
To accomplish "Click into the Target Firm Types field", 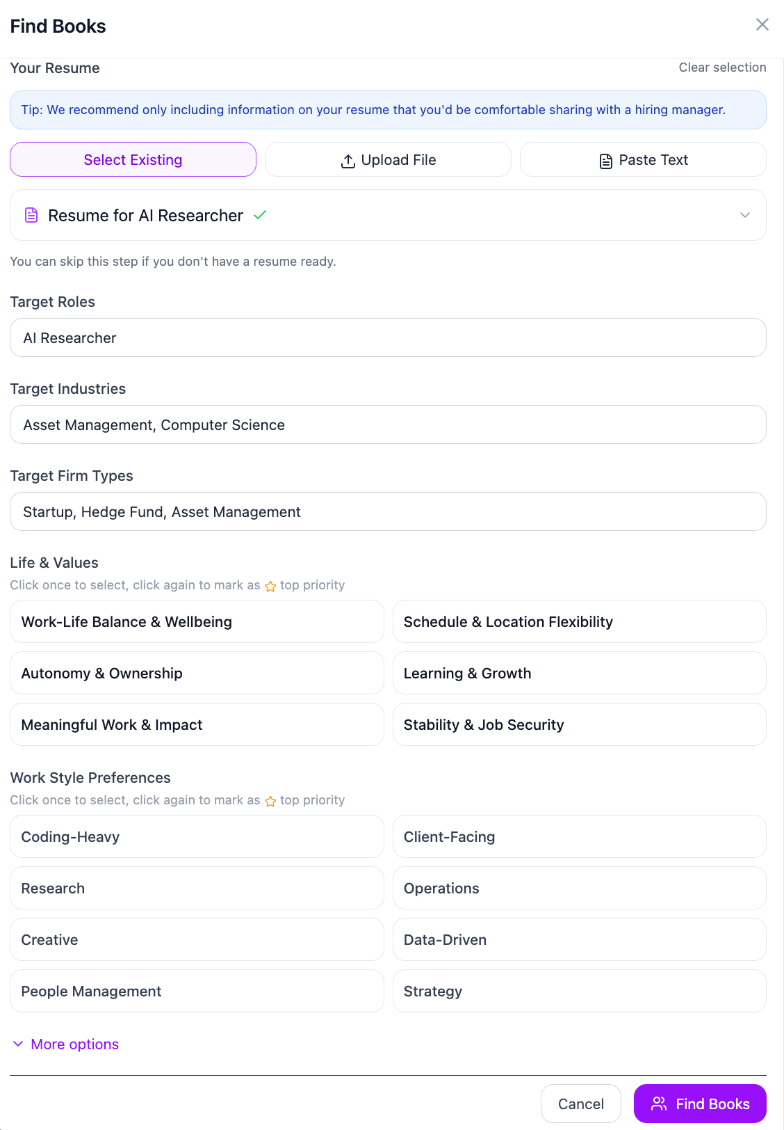I will pos(388,511).
